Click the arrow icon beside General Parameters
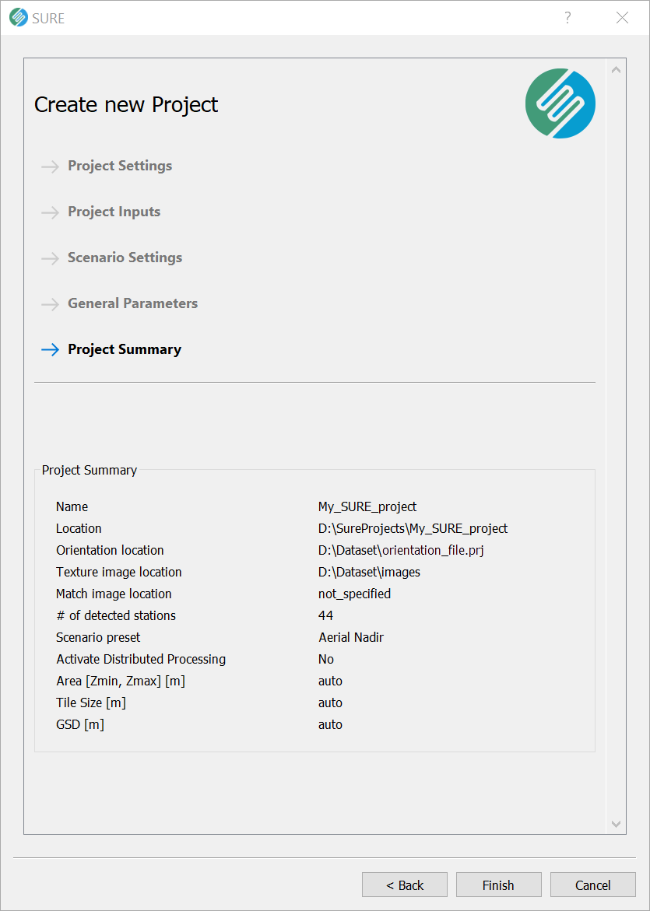The height and width of the screenshot is (911, 650). pos(50,304)
